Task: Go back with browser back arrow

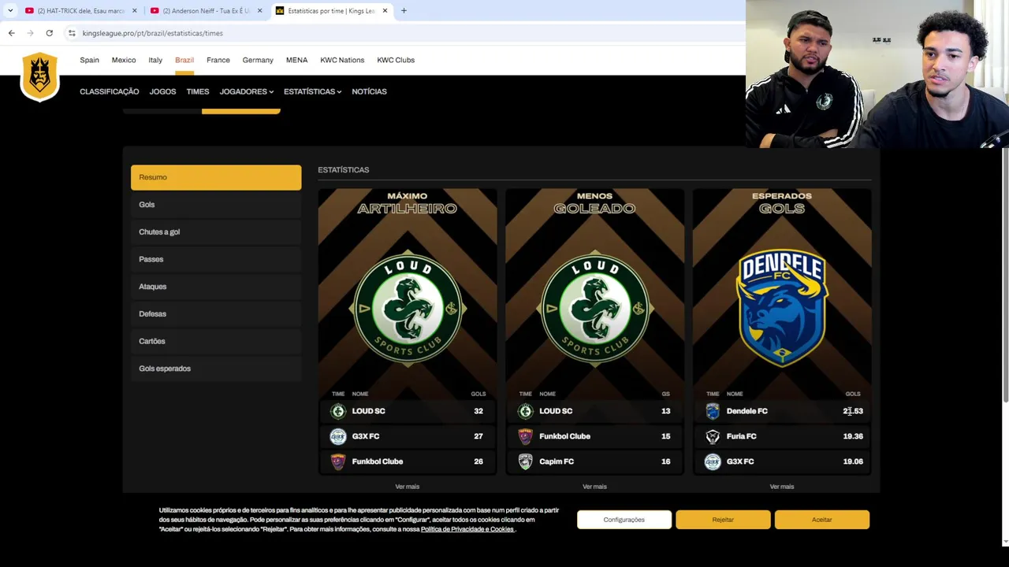Action: [x=11, y=33]
